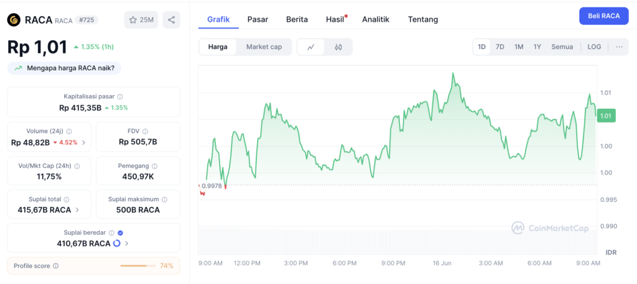This screenshot has width=637, height=284.
Task: Click the 0.9978 opening price label
Action: click(212, 186)
